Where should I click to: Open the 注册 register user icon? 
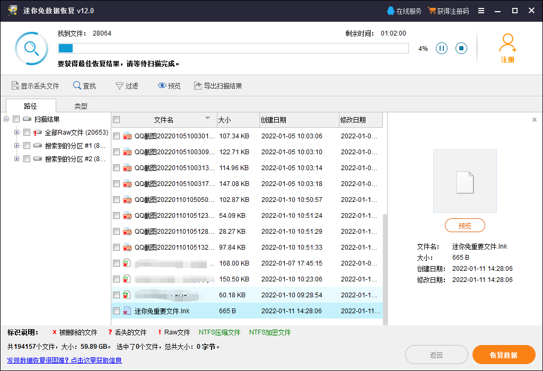tap(507, 48)
